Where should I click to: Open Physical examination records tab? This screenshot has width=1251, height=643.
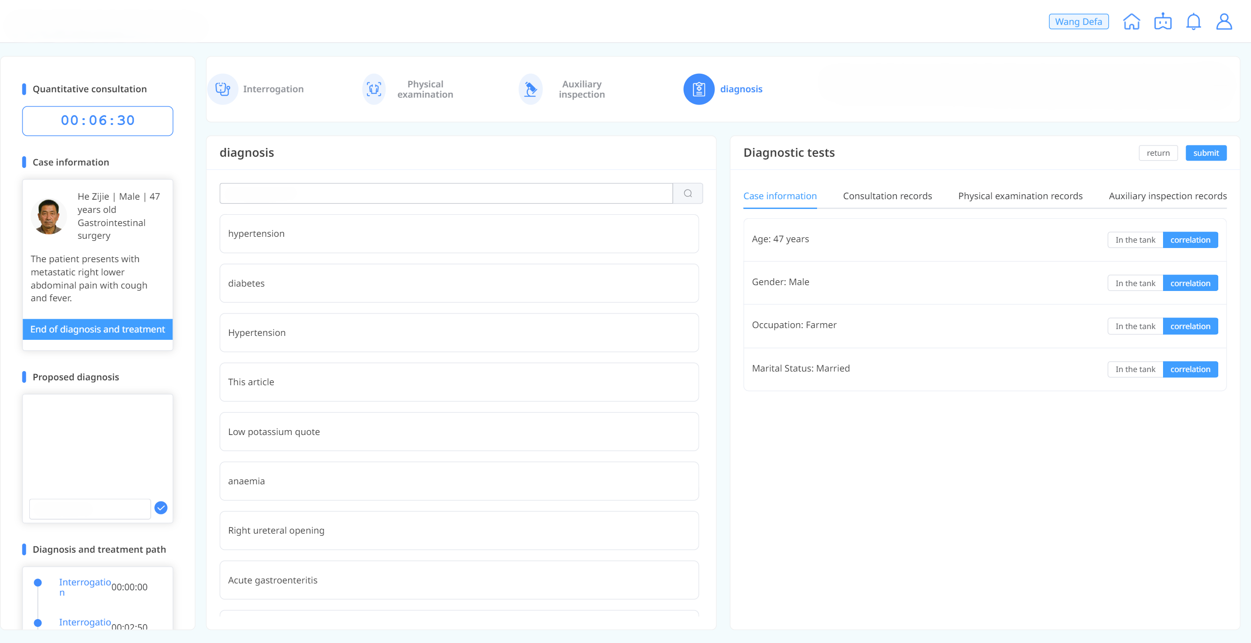(1020, 196)
